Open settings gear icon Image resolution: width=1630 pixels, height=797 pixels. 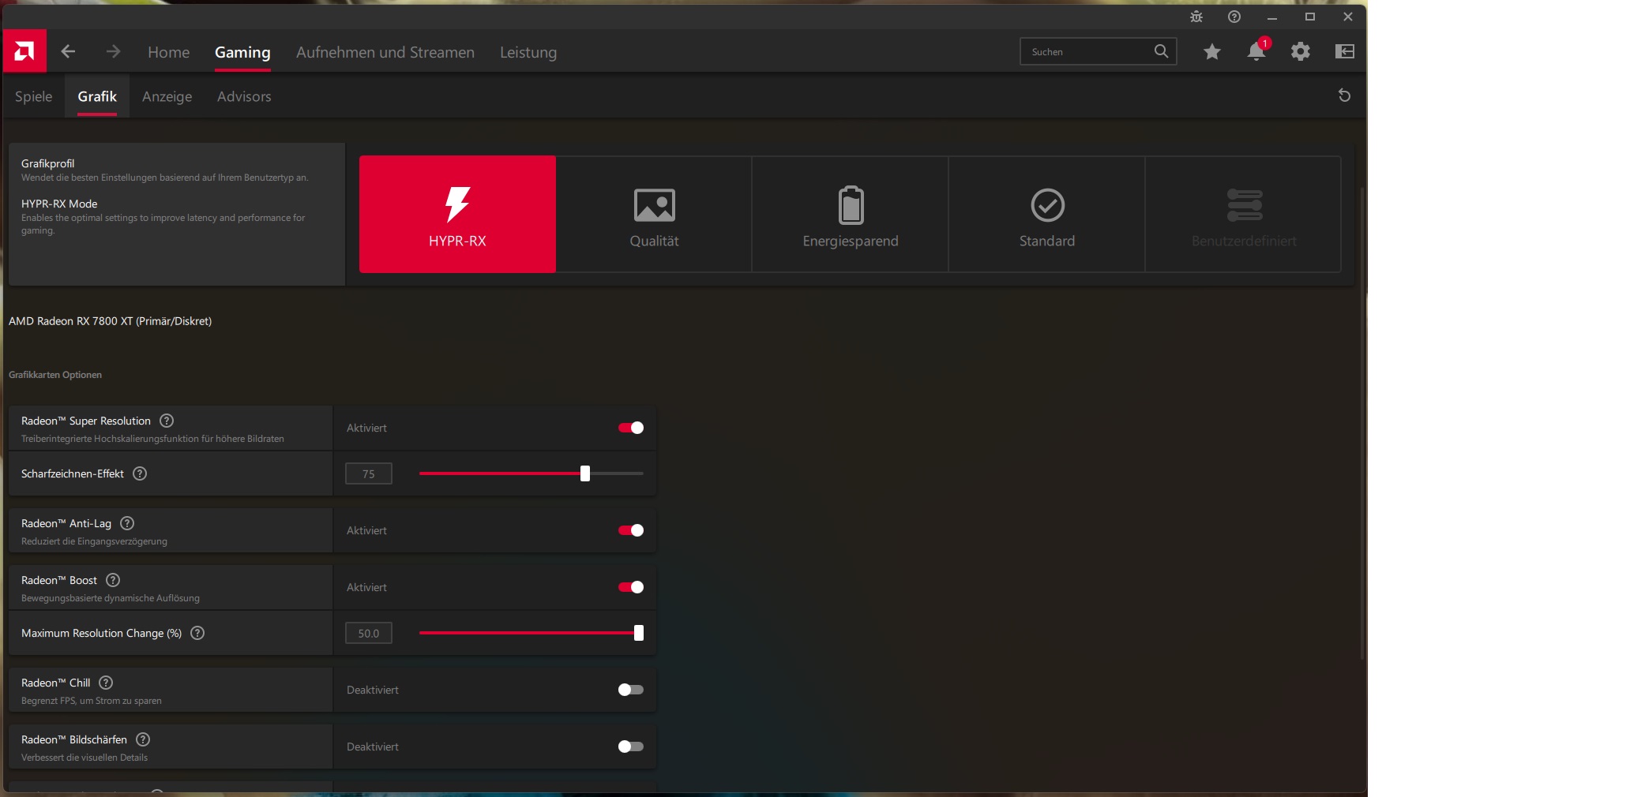1300,51
